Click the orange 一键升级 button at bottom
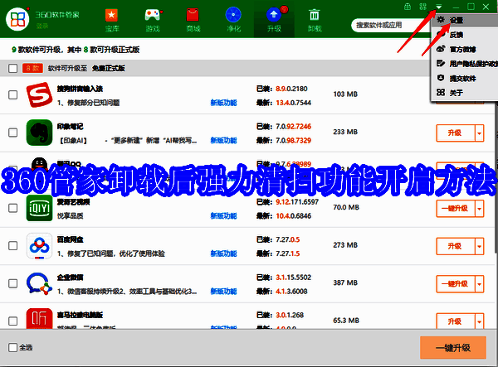This screenshot has width=498, height=367. pos(453,348)
